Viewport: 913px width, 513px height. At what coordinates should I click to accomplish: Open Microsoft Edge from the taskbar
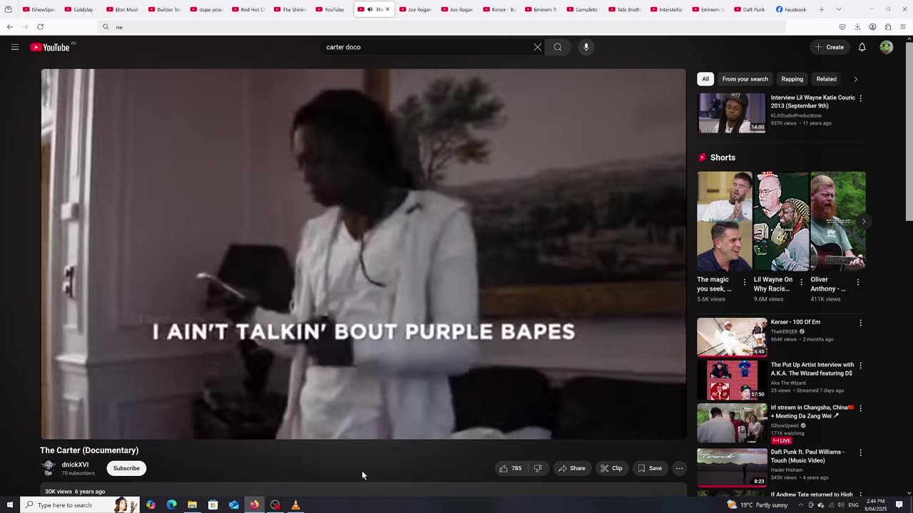coord(171,504)
